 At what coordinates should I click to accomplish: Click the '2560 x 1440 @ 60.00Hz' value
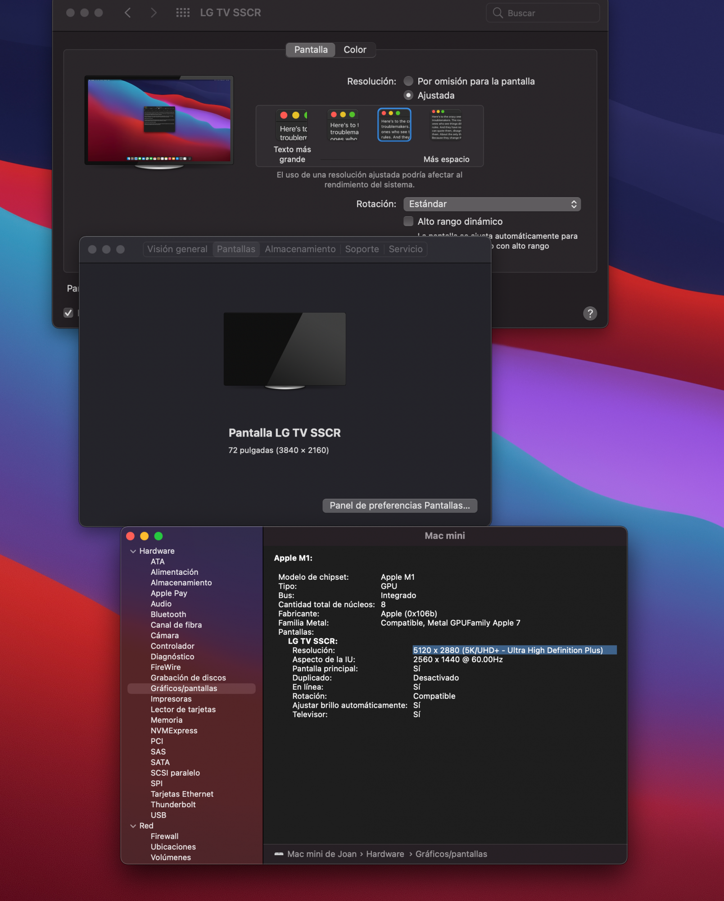click(x=458, y=660)
